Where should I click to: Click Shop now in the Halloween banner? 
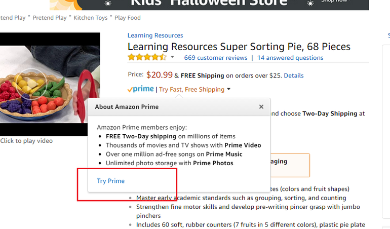pos(334,2)
